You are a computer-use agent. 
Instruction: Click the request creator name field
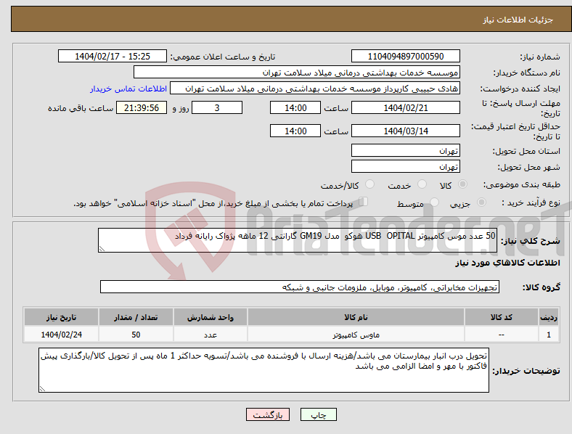315,89
